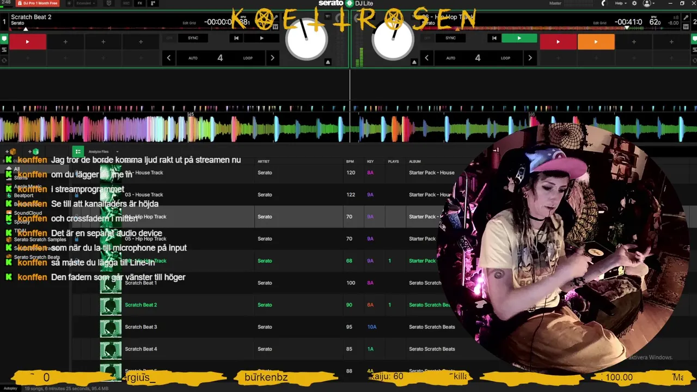Trigger red cue point on right deck
Viewport: 697px width, 392px height.
(x=558, y=41)
